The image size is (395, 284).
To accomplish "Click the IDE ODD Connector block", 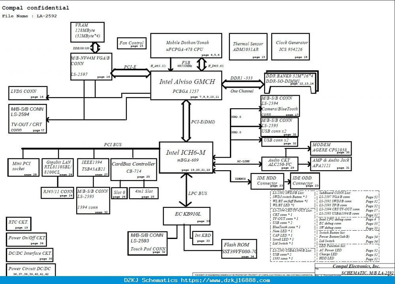I will coord(305,181).
